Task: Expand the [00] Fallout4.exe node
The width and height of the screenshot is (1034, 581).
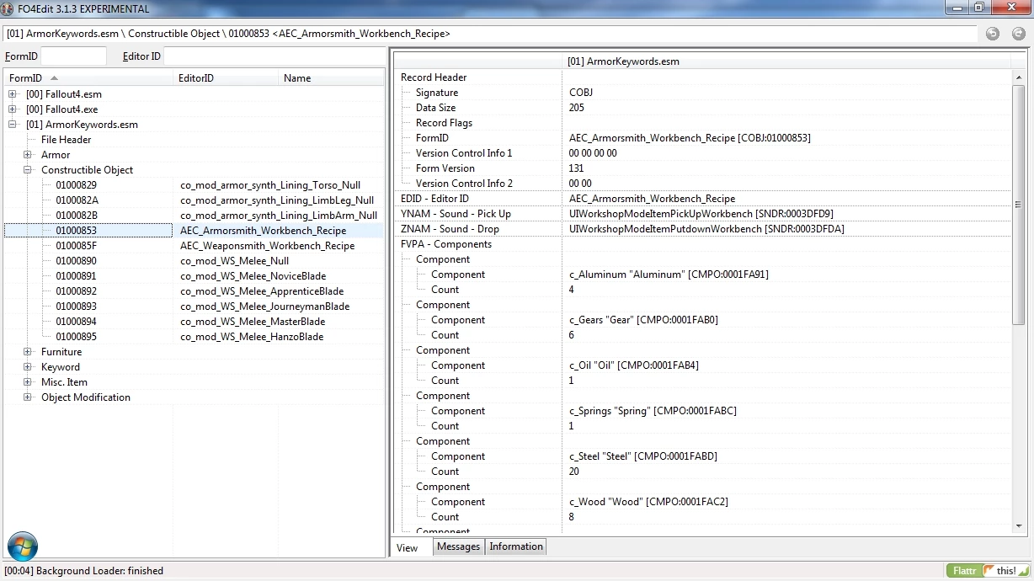Action: (13, 109)
